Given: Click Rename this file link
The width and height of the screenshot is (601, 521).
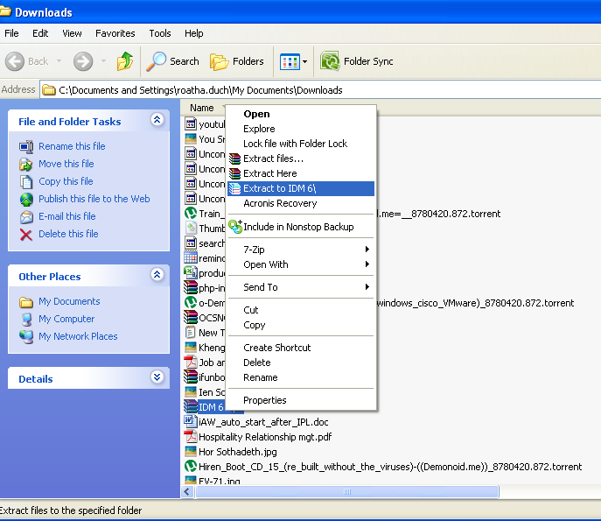Looking at the screenshot, I should click(x=72, y=146).
